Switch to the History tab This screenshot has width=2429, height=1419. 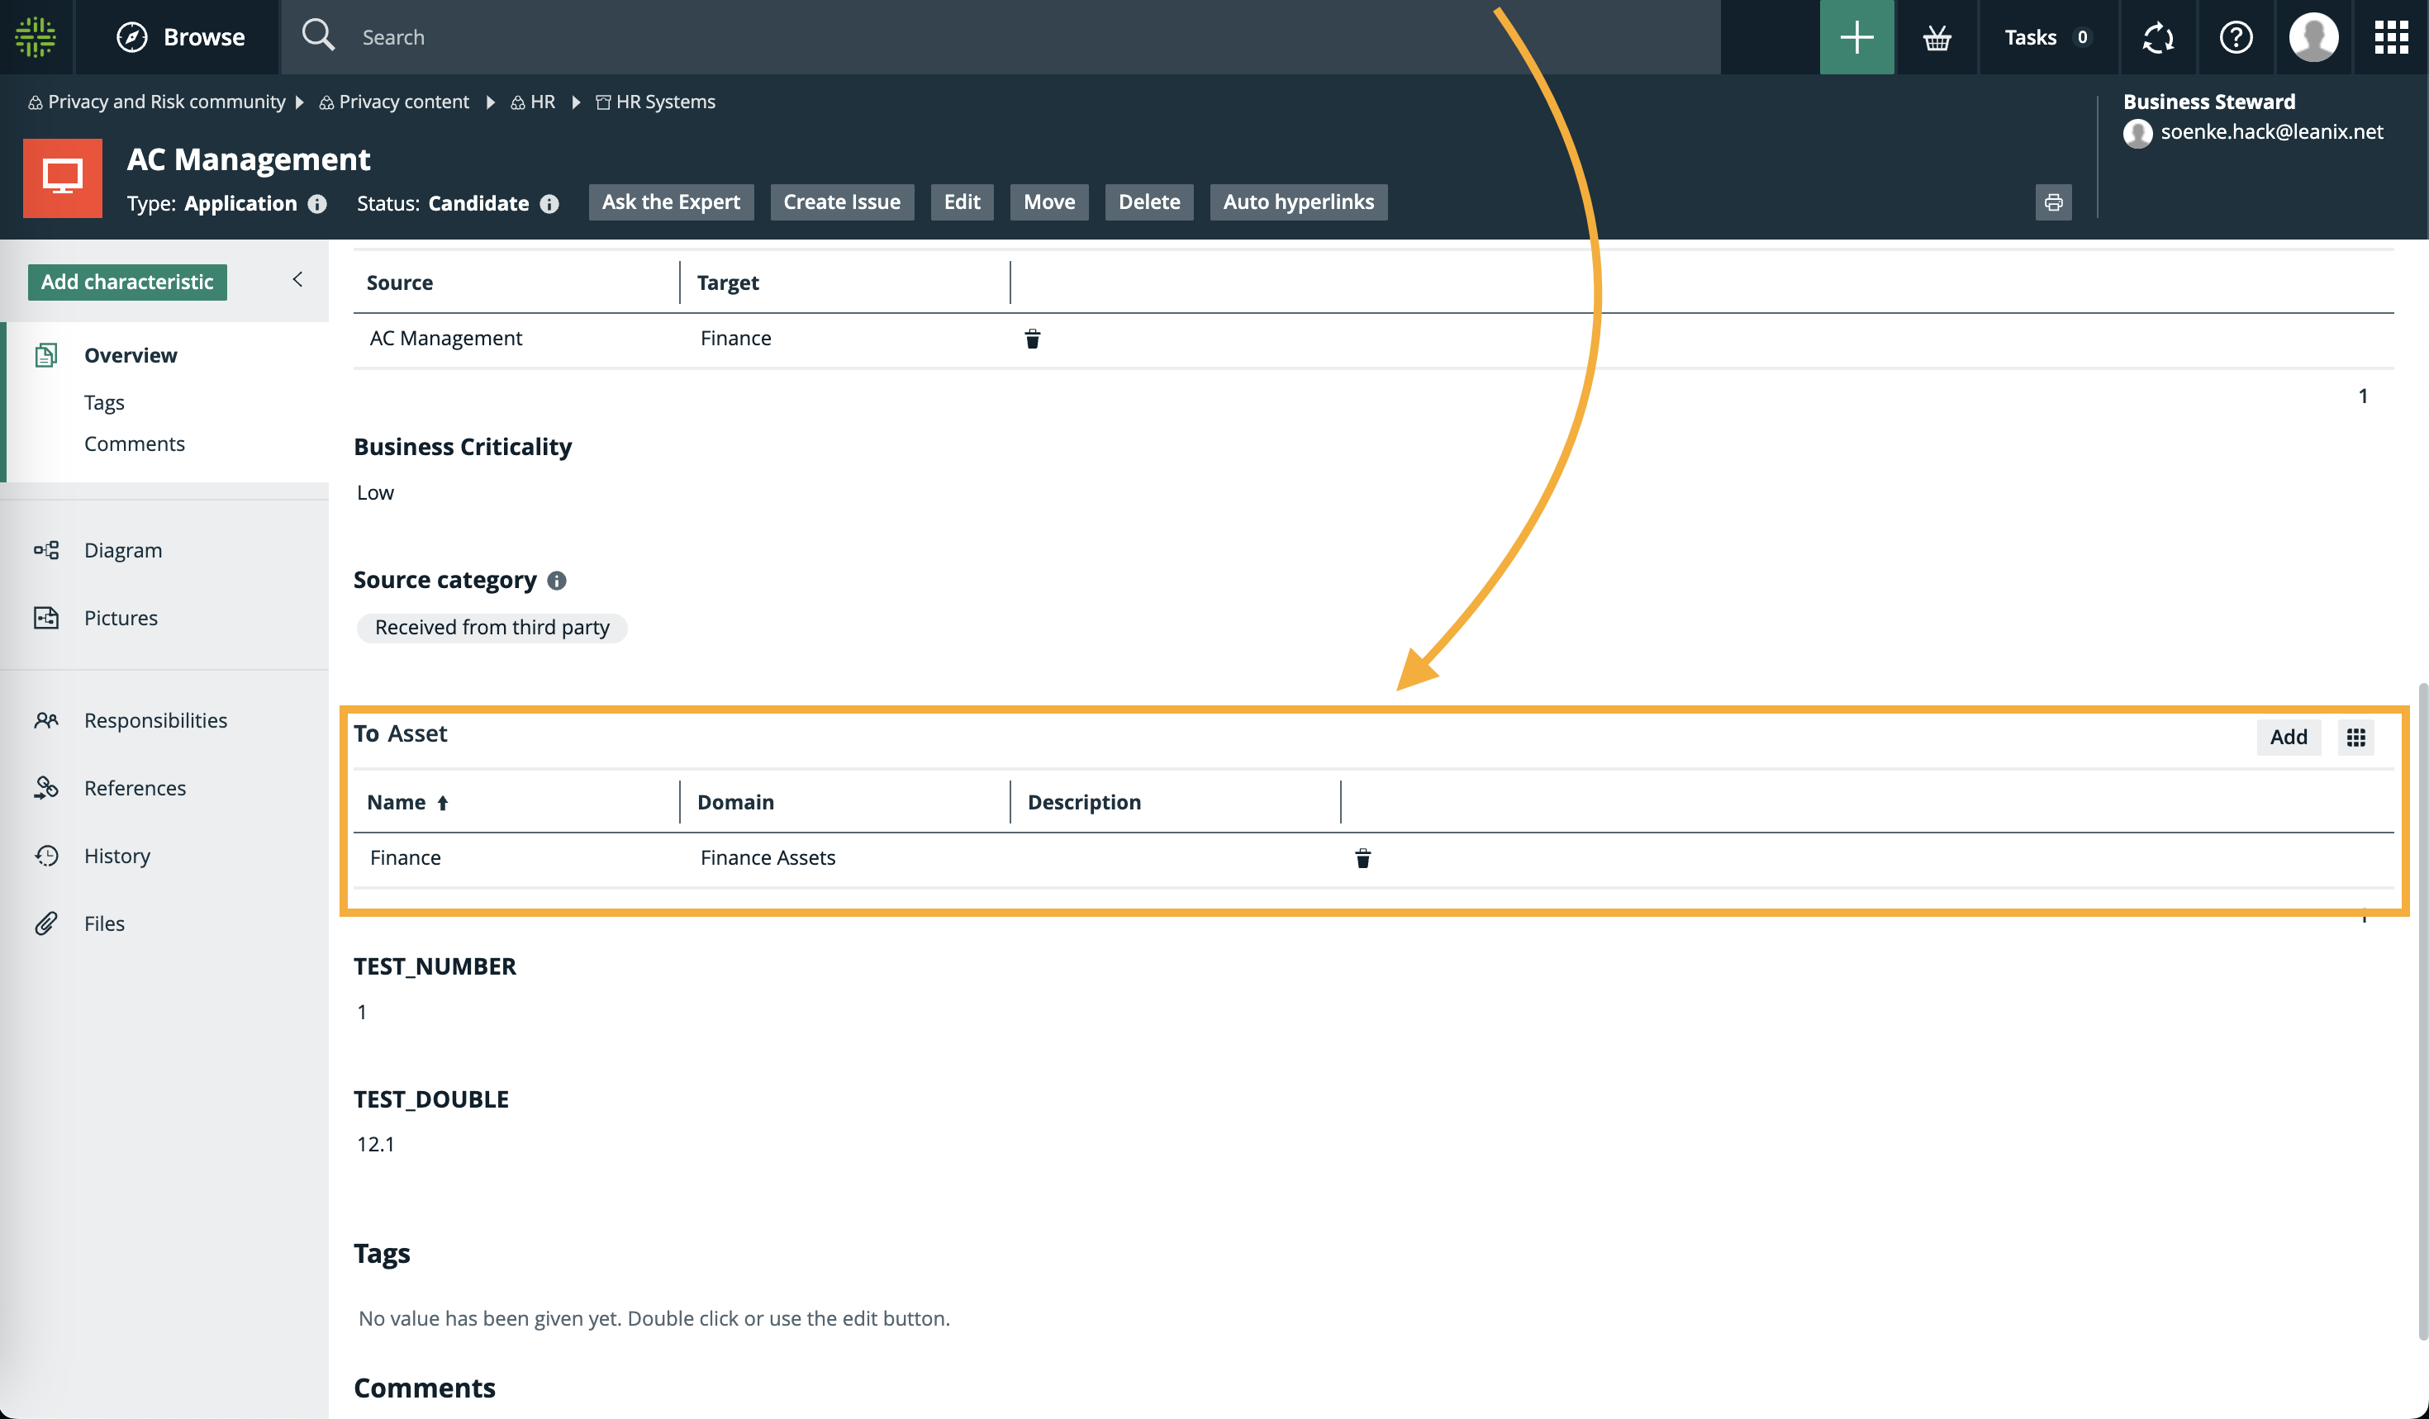[x=116, y=856]
